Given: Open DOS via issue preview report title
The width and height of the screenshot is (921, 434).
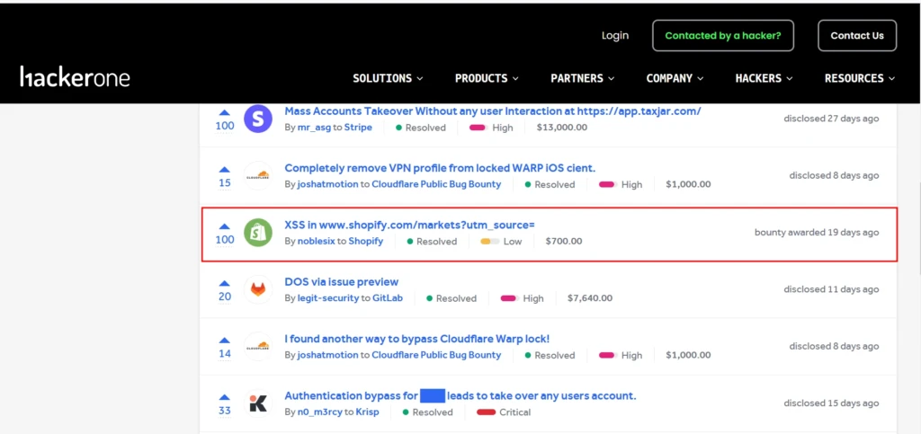Looking at the screenshot, I should pos(341,282).
